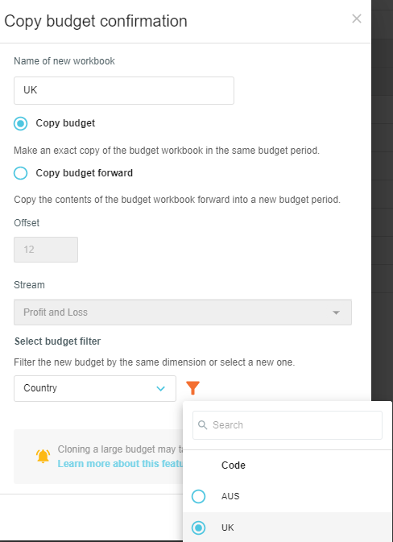393x542 pixels.
Task: Open Learn more about this feature link
Action: [x=120, y=464]
